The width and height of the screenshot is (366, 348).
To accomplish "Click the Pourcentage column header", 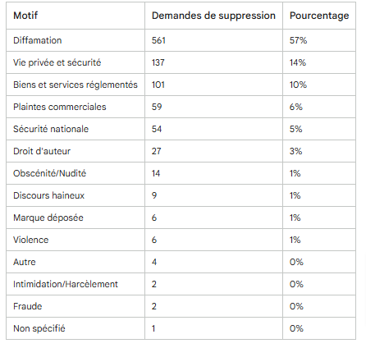I will [319, 16].
